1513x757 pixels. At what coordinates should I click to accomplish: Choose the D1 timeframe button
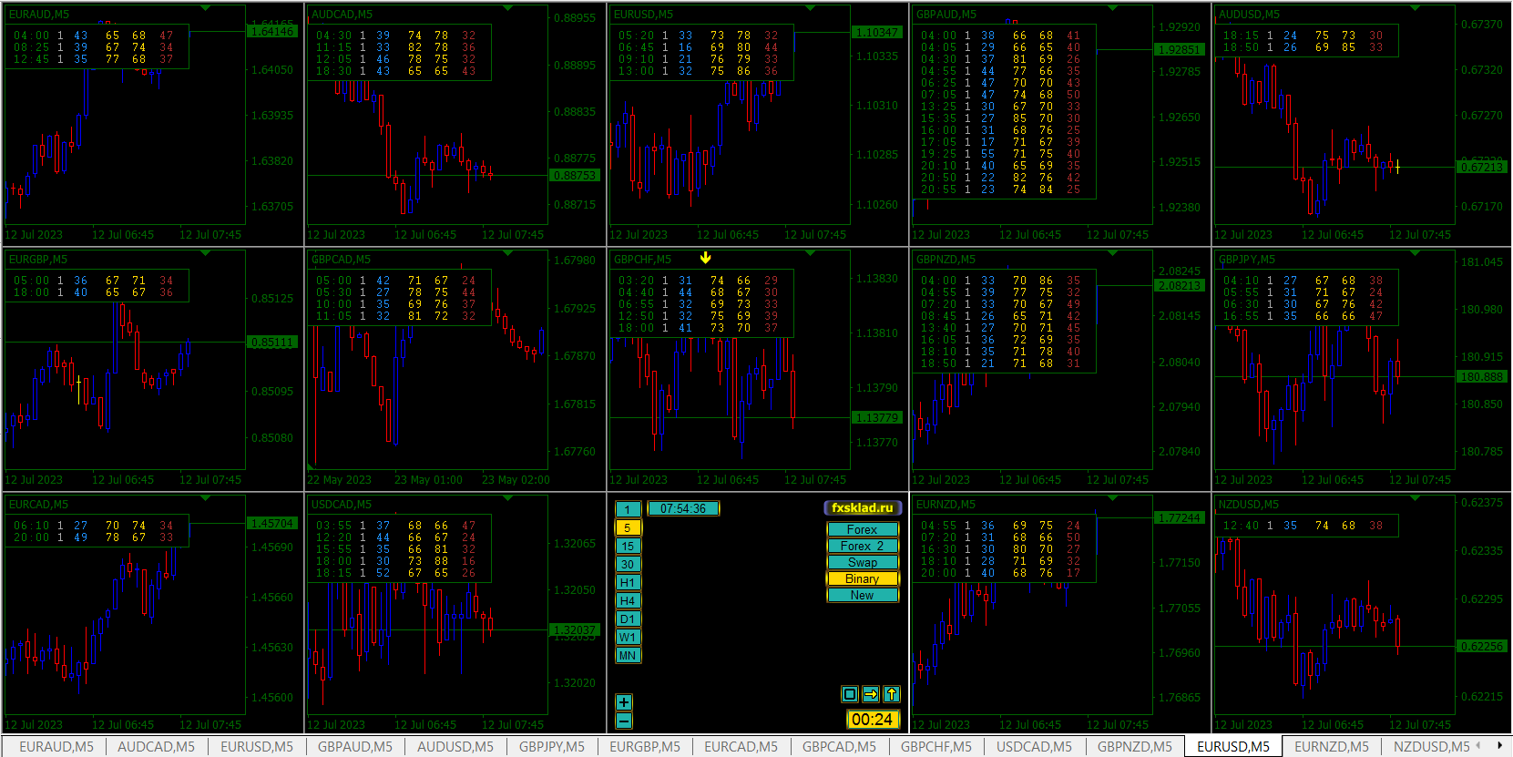coord(628,619)
